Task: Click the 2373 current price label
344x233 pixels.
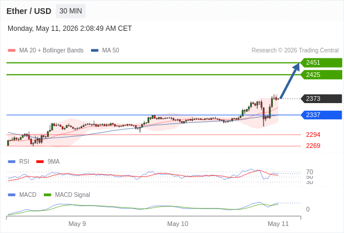Action: coord(321,98)
